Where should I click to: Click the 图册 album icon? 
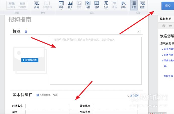pos(79,5)
